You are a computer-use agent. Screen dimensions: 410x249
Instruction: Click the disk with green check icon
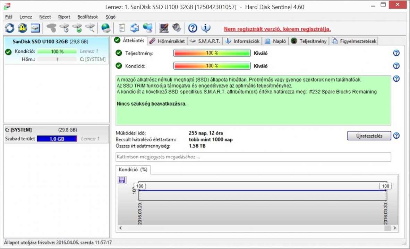tap(77, 28)
